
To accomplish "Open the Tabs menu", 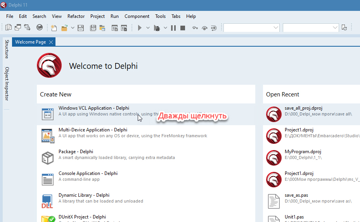I will pyautogui.click(x=176, y=16).
